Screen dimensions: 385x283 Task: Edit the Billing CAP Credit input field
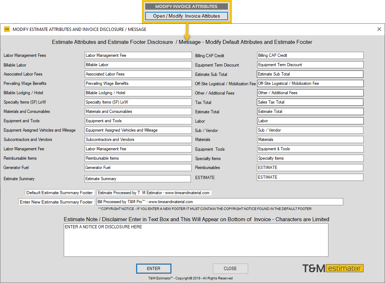tap(310, 55)
